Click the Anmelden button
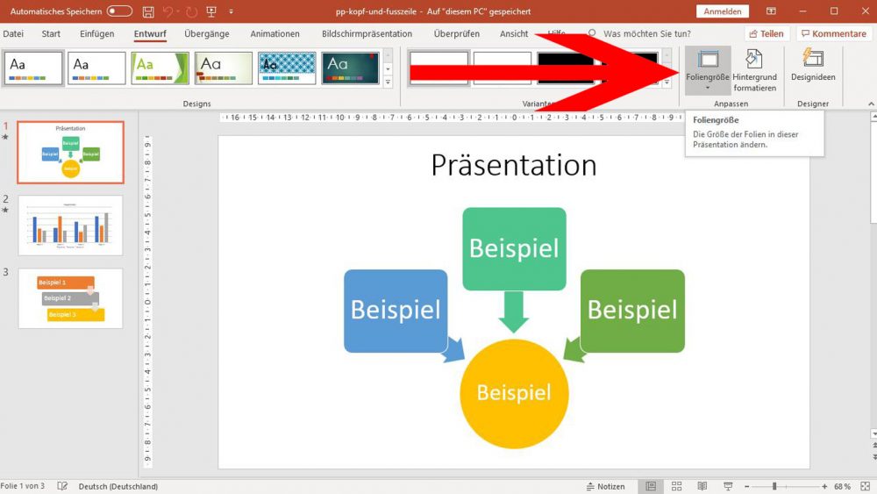The width and height of the screenshot is (877, 494). pos(723,11)
